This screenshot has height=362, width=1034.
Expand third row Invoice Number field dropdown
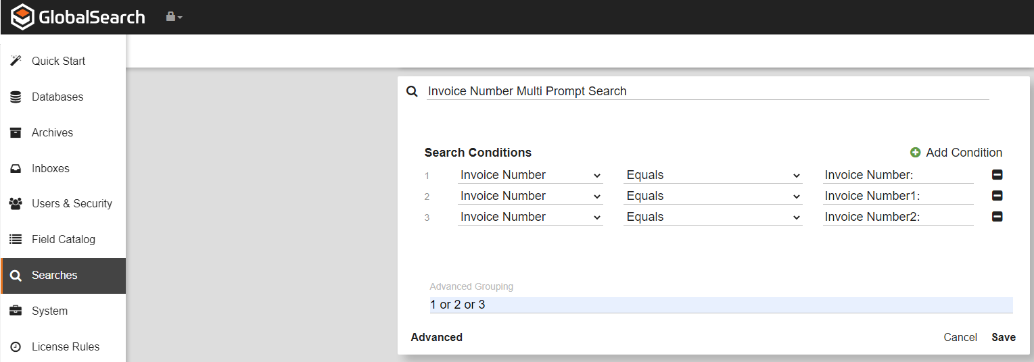click(x=530, y=217)
